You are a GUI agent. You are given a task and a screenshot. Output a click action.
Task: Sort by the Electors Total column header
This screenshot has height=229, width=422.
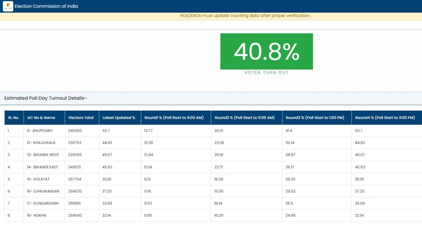(82, 118)
